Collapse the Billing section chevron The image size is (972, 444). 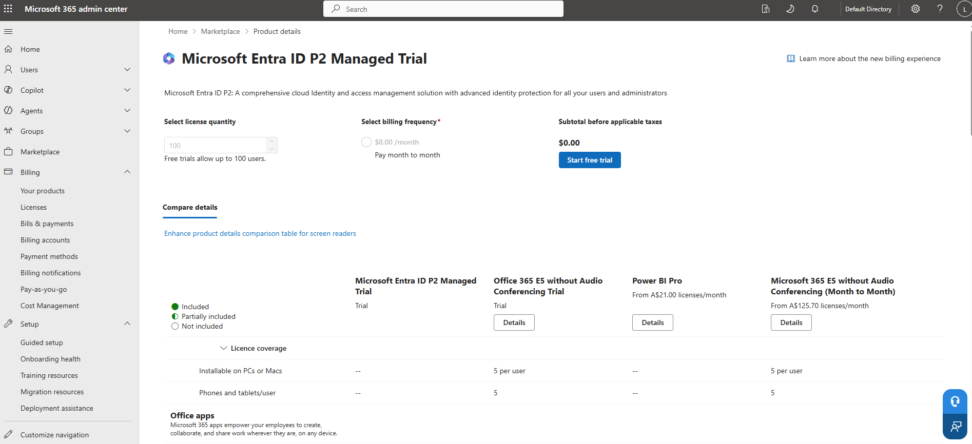(127, 172)
